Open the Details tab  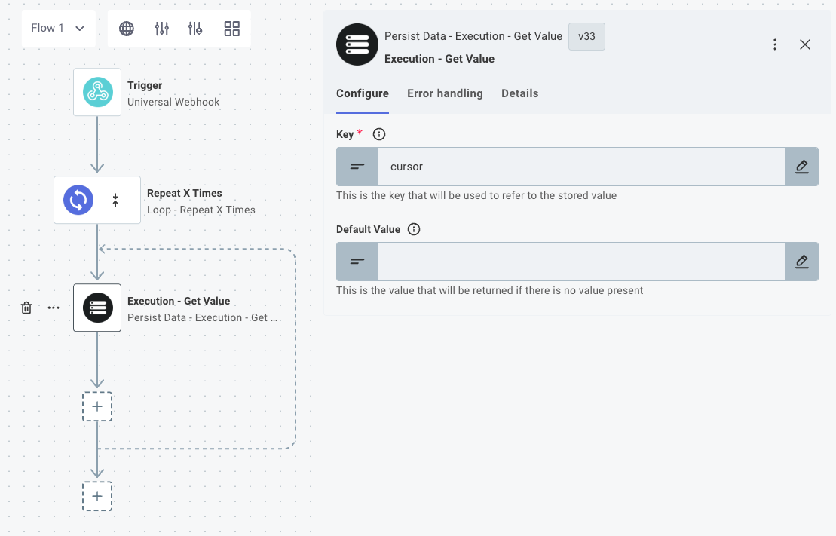click(x=519, y=93)
